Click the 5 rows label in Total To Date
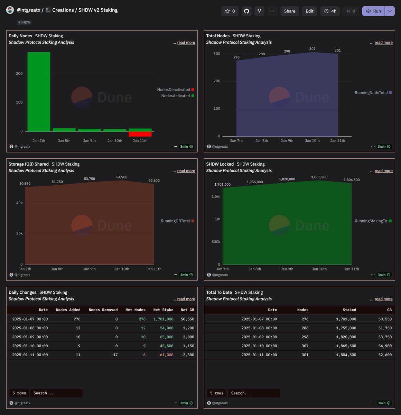401x415 pixels. [217, 393]
